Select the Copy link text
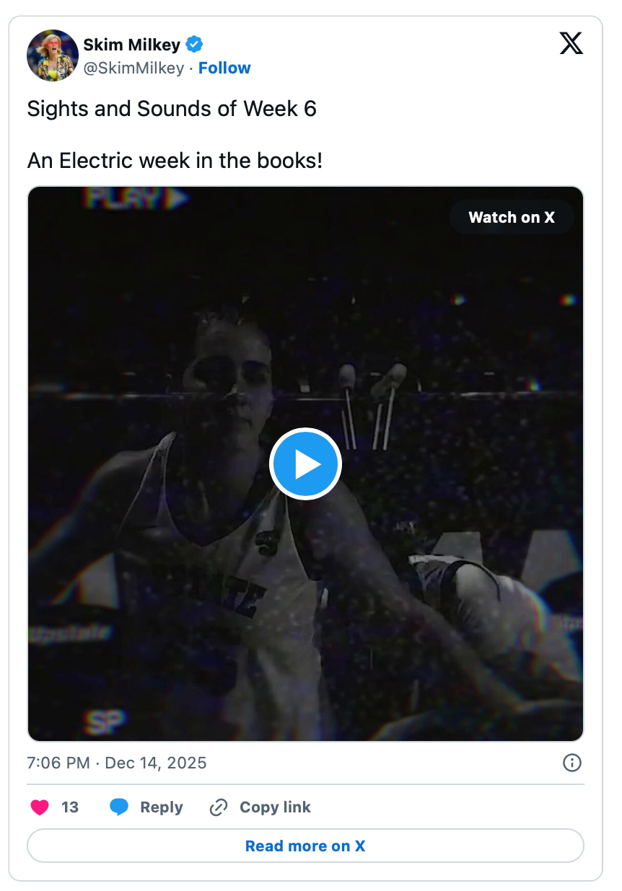Image resolution: width=622 pixels, height=891 pixels. tap(275, 807)
